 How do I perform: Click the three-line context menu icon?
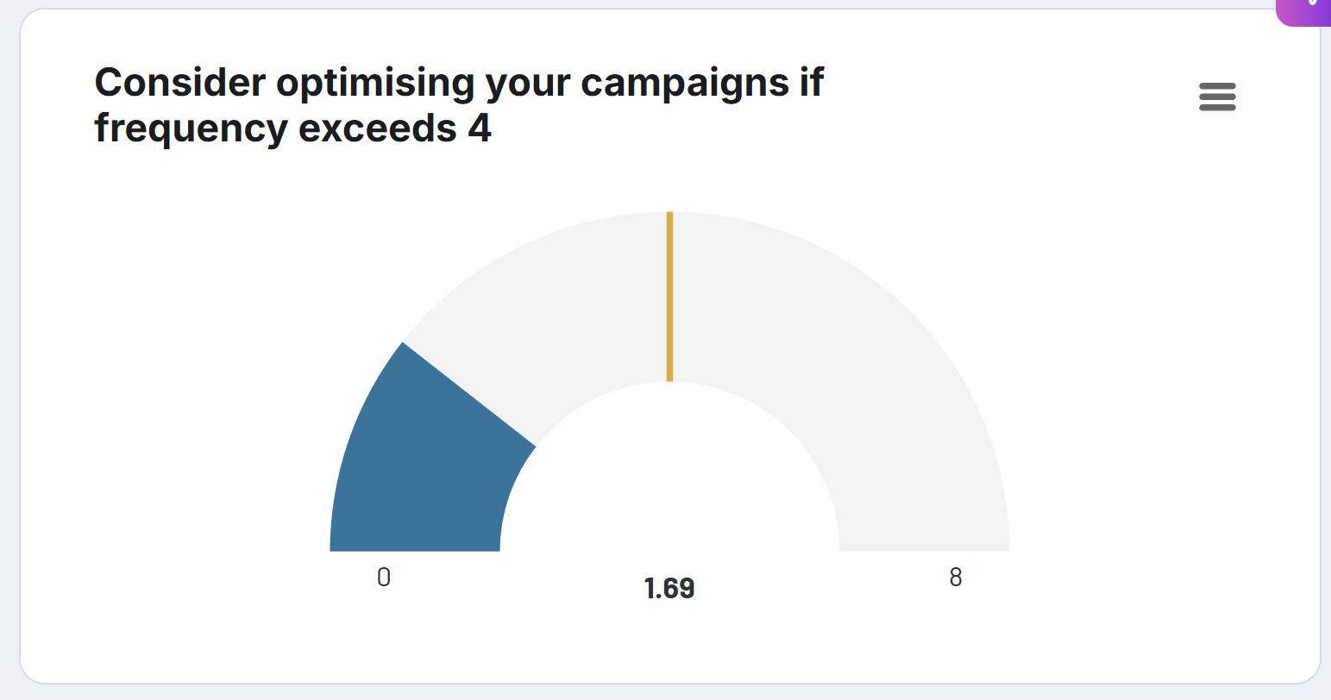(x=1217, y=97)
